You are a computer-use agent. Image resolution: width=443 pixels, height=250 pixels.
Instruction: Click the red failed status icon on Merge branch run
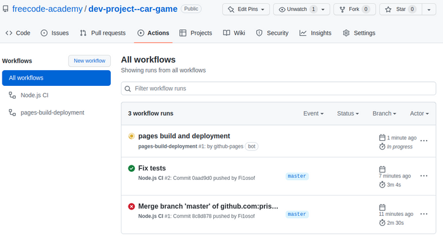(132, 206)
